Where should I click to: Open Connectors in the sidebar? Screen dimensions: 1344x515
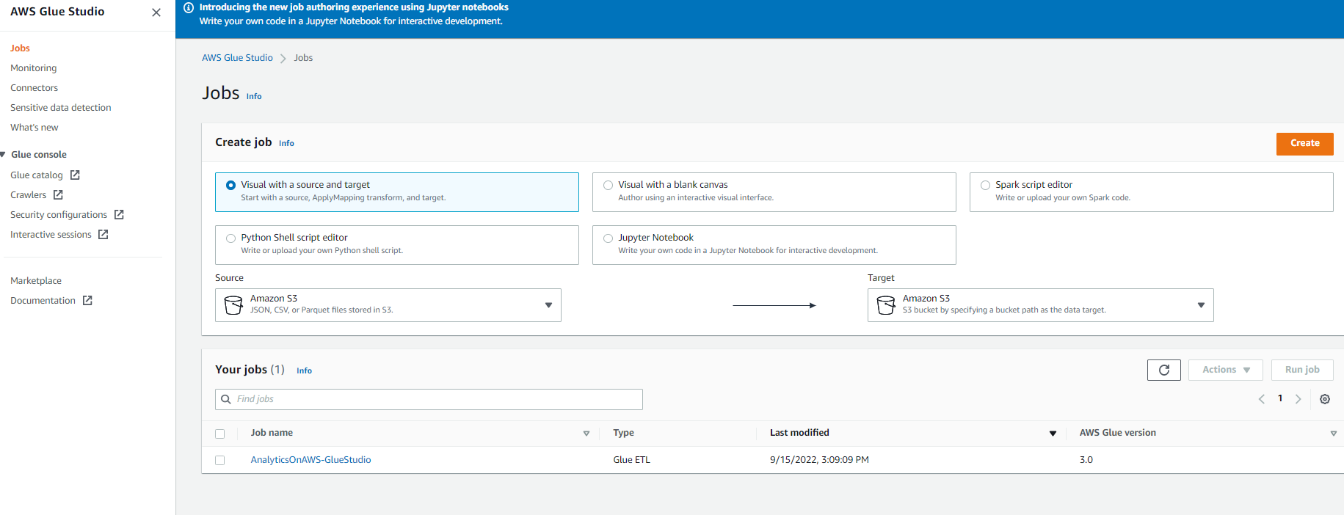coord(34,87)
